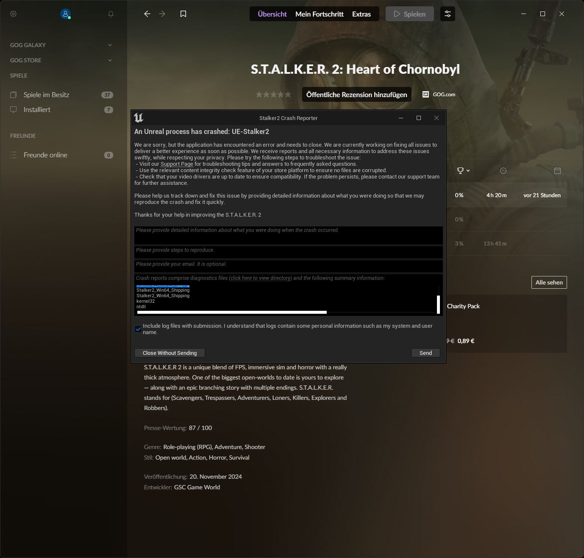Switch to Mein Fortschritt tab

pyautogui.click(x=320, y=14)
